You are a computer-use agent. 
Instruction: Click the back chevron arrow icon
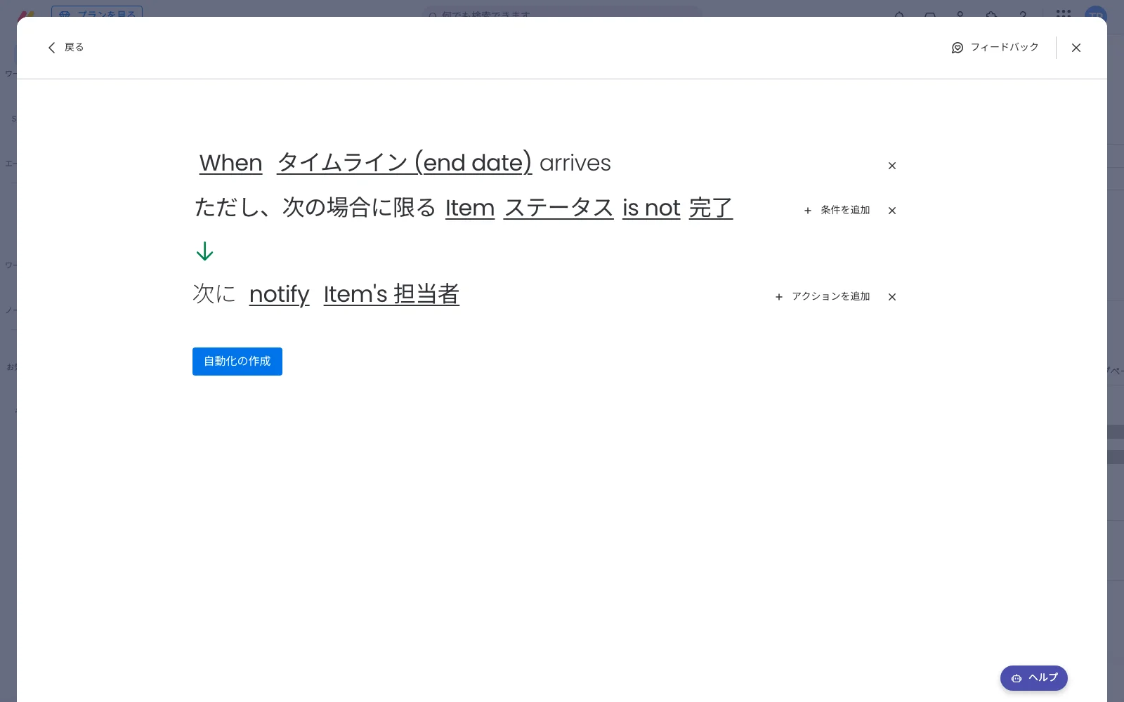point(51,48)
